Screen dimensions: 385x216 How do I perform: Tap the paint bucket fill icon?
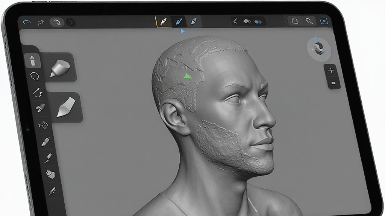[x=247, y=21]
